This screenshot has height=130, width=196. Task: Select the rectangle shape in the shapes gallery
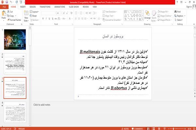coord(134,12)
